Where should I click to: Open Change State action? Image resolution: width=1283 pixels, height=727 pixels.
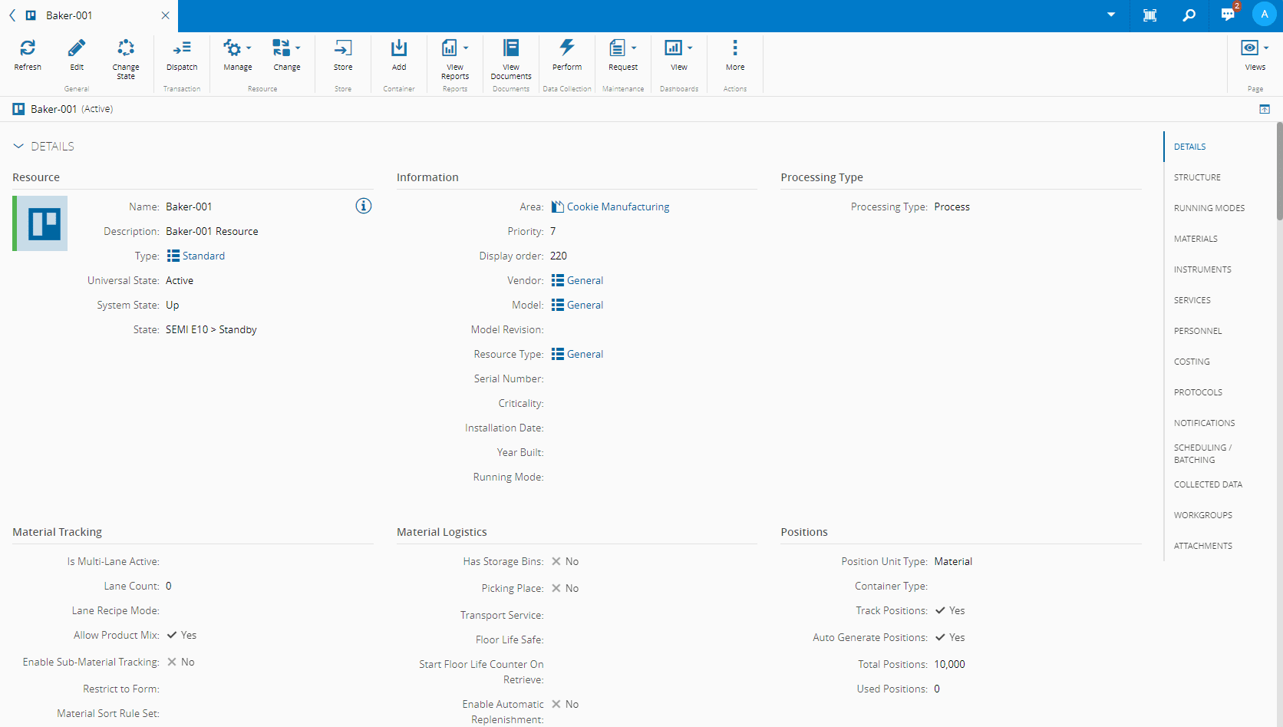point(126,48)
